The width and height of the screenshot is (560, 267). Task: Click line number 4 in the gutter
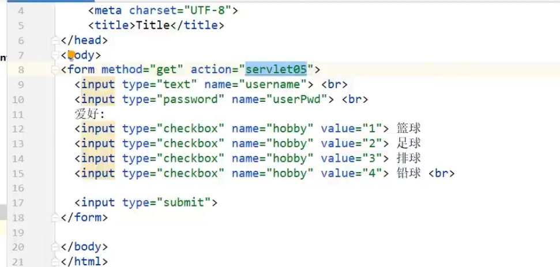(x=21, y=11)
